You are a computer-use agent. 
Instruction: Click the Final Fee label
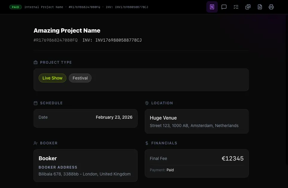point(158,158)
